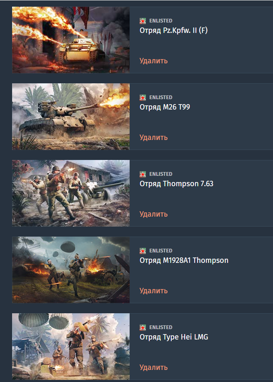Click the Отряд Type Hei LMG title
The width and height of the screenshot is (273, 382).
174,337
